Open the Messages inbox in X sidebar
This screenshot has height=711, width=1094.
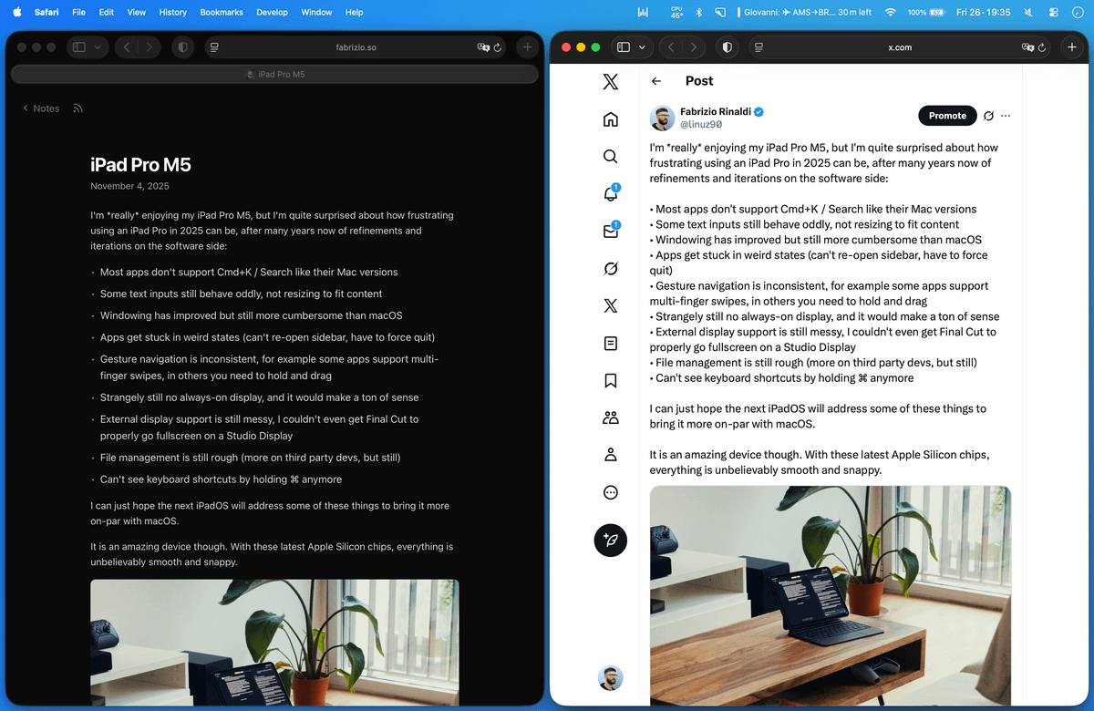coord(610,231)
